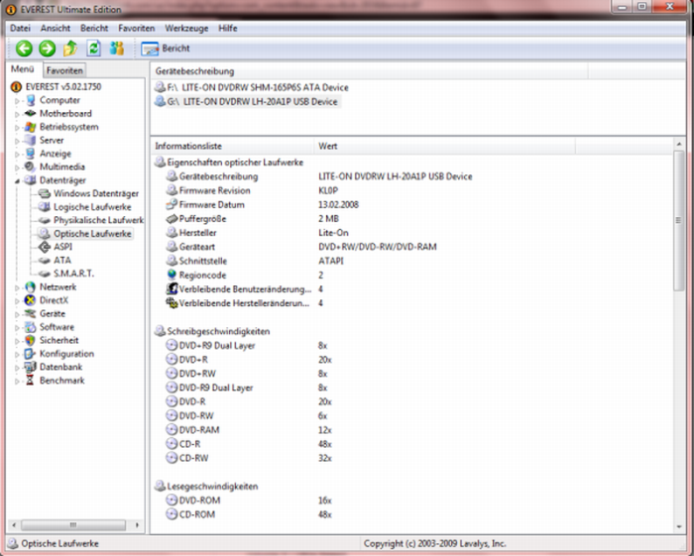Select ATA in the tree
The height and width of the screenshot is (556, 694).
[x=61, y=260]
